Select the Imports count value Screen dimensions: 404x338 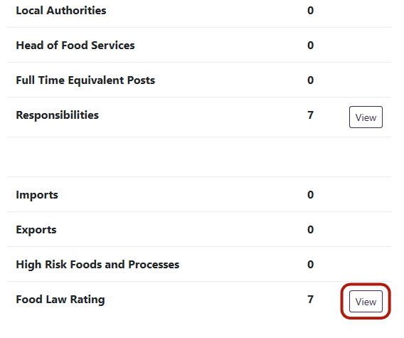(311, 195)
